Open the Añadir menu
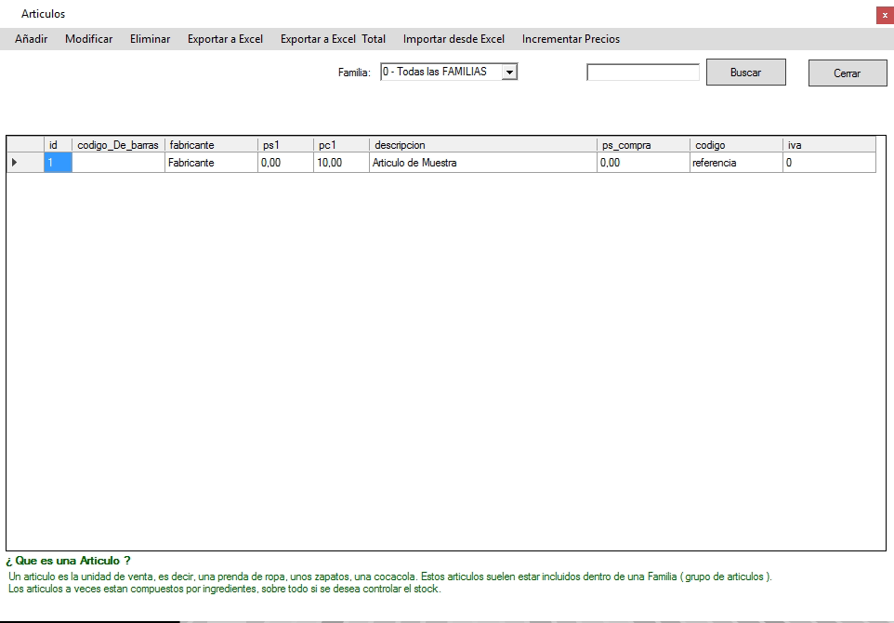The width and height of the screenshot is (894, 623). 32,39
